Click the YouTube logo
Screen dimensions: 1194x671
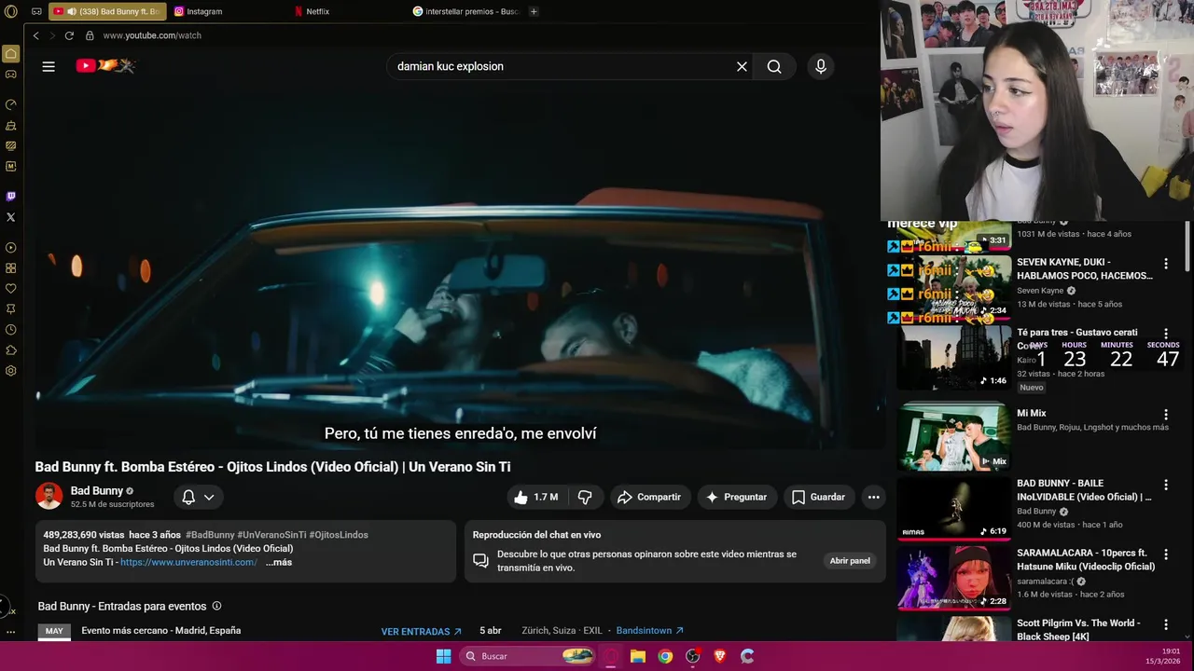click(x=105, y=65)
